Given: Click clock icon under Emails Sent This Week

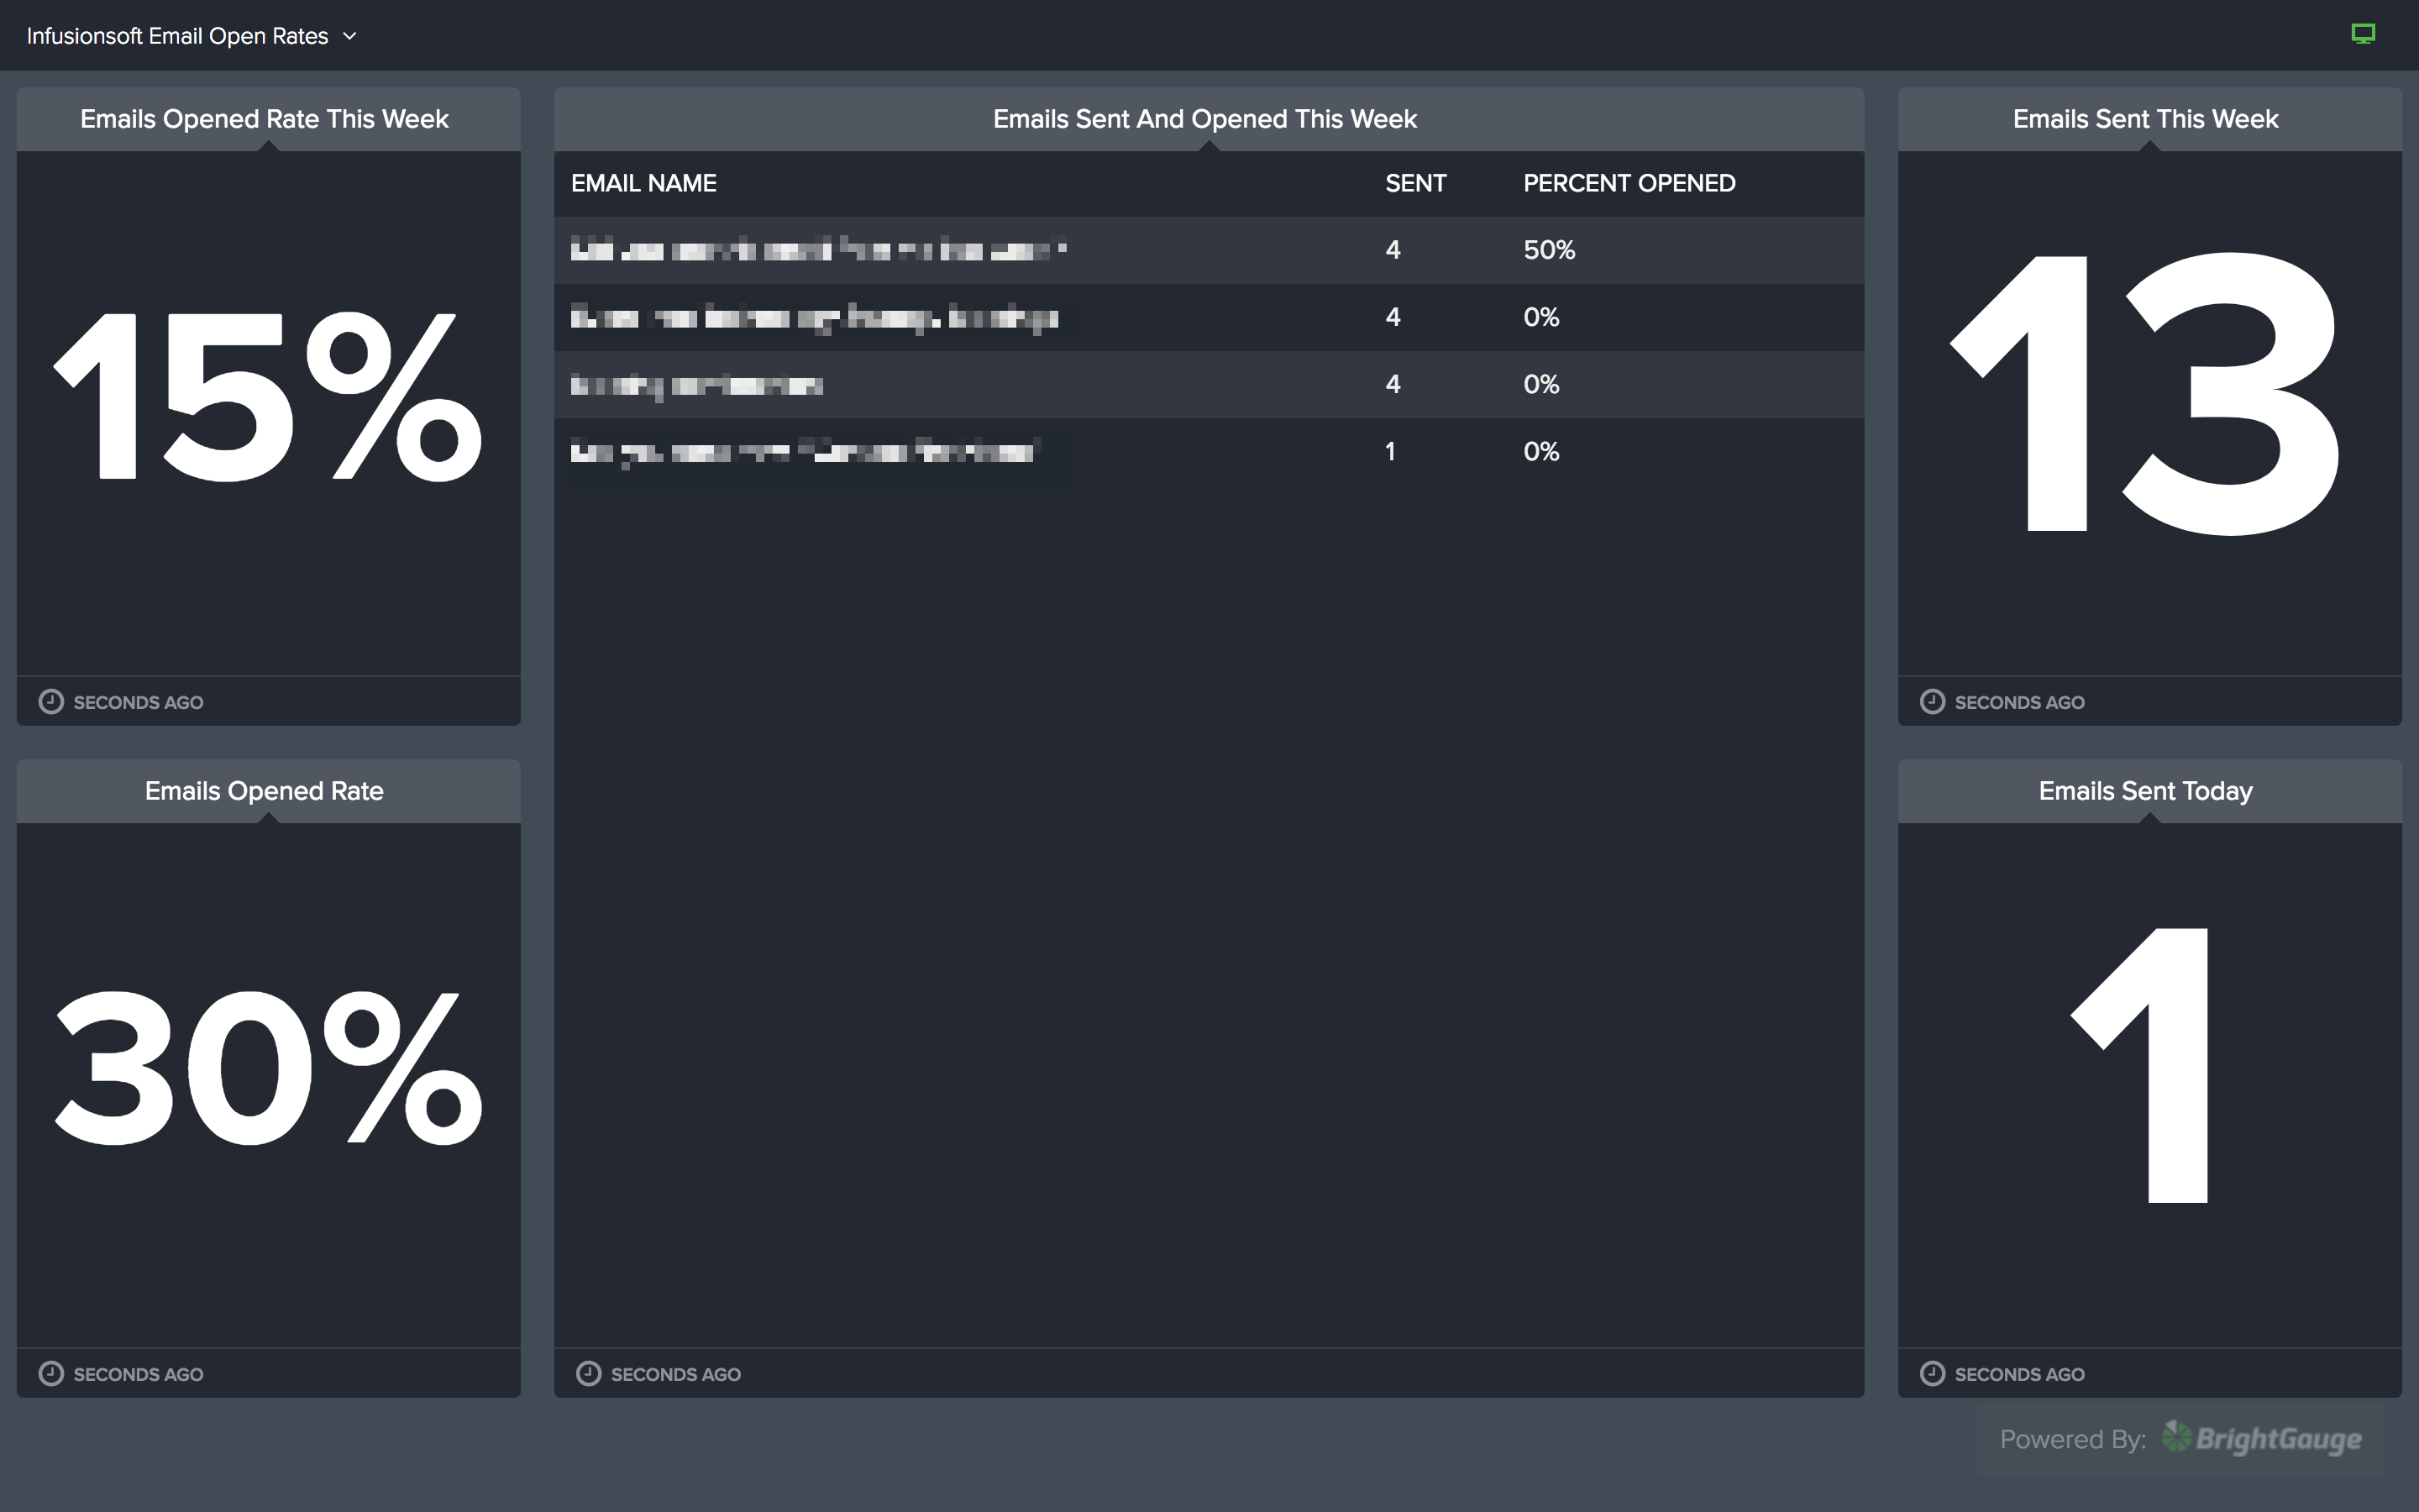Looking at the screenshot, I should pos(1932,701).
